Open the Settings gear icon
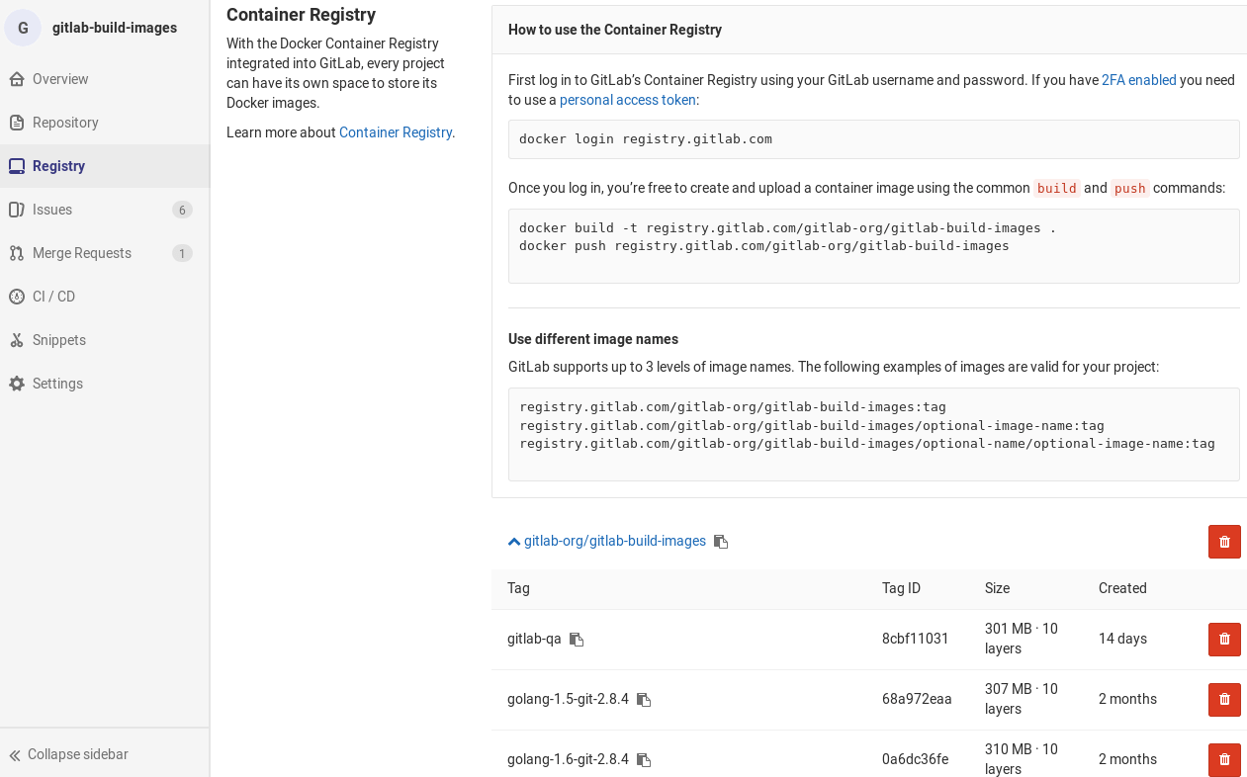 click(16, 383)
